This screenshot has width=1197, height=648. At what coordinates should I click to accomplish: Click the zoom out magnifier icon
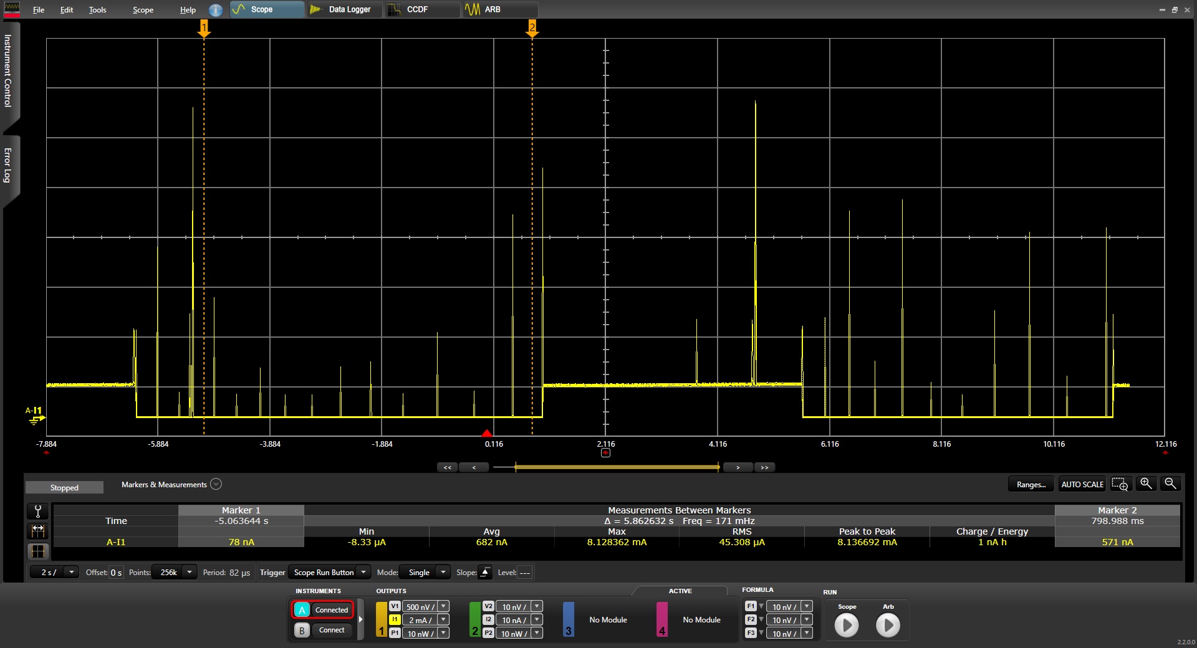pos(1170,484)
